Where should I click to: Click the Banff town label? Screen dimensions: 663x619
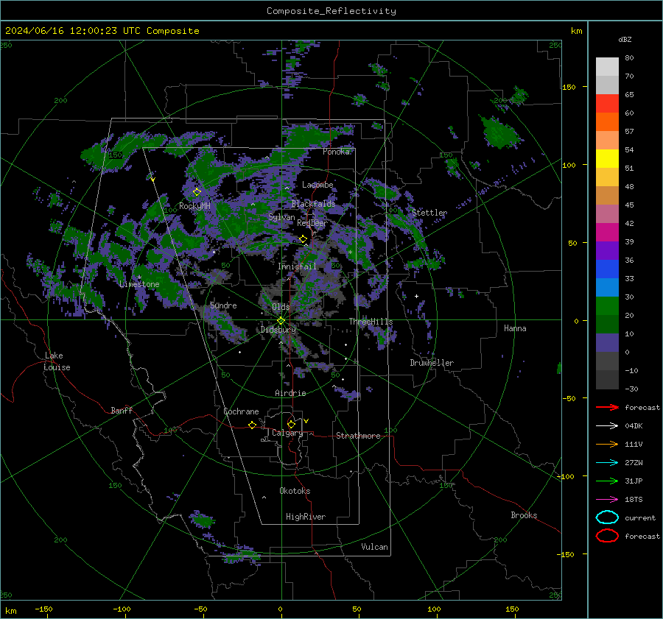[x=122, y=410]
